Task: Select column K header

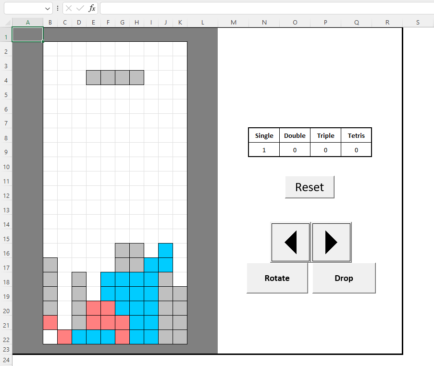Action: click(180, 23)
